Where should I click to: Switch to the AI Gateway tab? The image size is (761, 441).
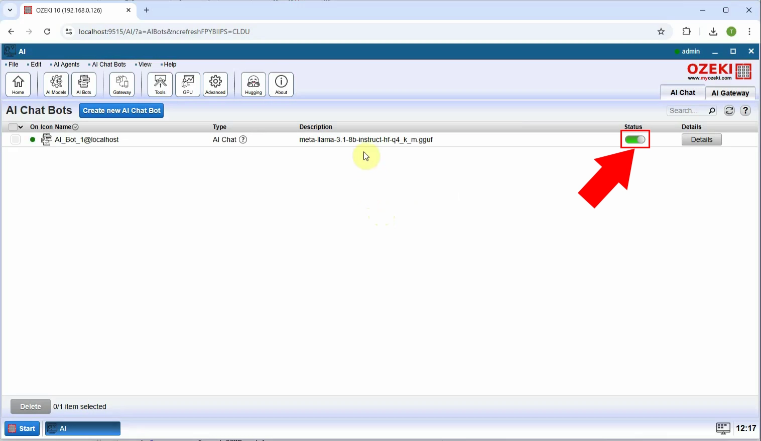[x=730, y=93]
